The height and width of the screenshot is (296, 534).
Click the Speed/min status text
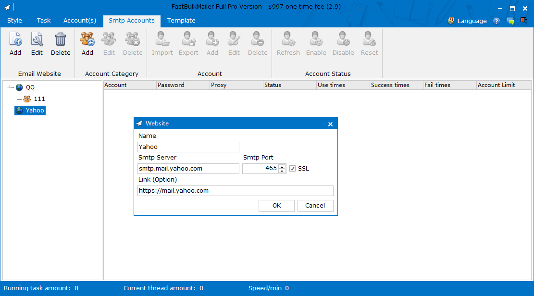[268, 288]
